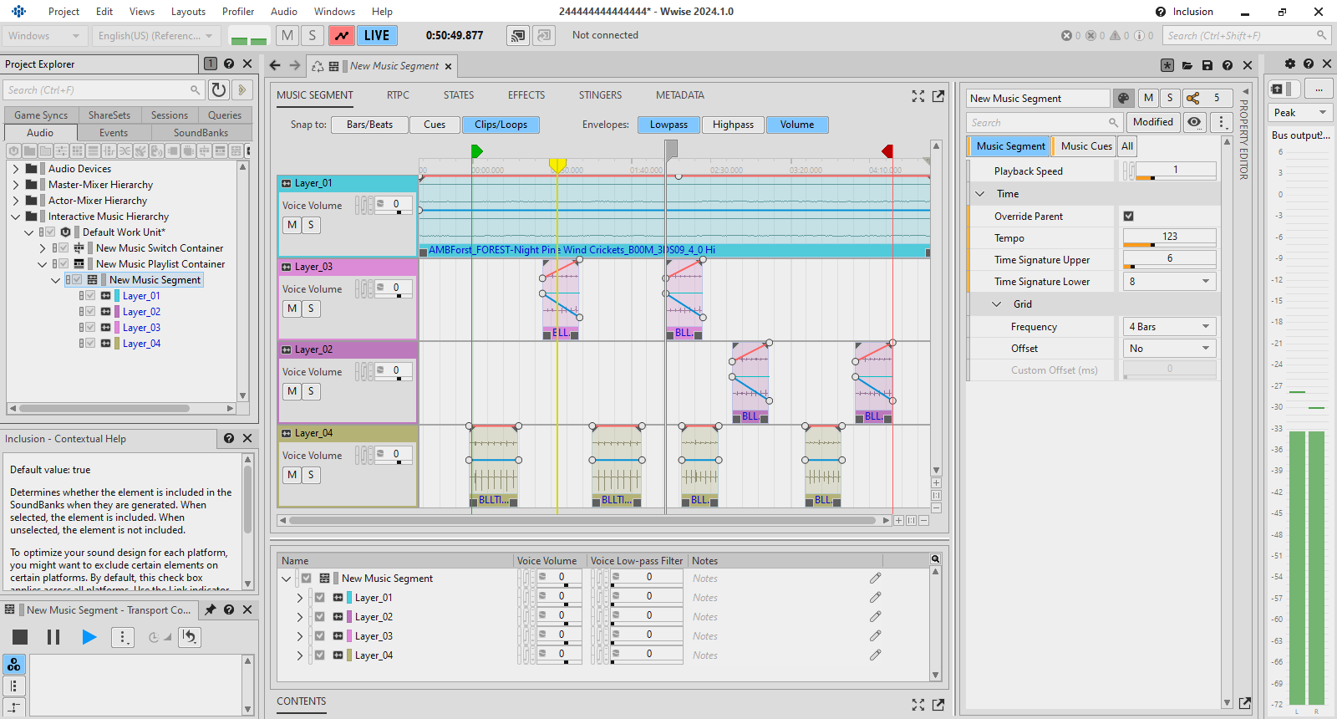Click the edit notes pencil for Layer_02
The width and height of the screenshot is (1337, 719).
point(875,617)
